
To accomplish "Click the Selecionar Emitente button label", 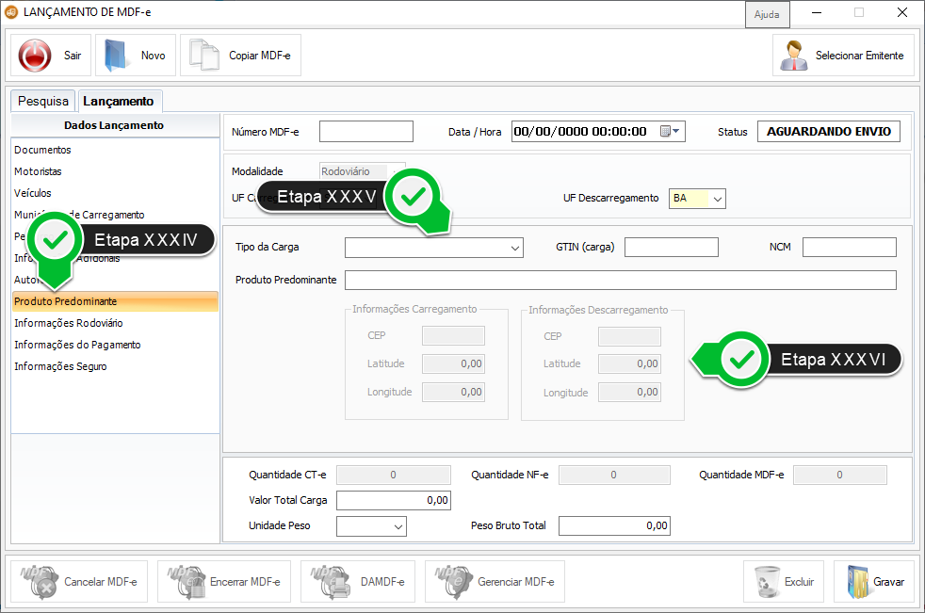I will tap(859, 56).
